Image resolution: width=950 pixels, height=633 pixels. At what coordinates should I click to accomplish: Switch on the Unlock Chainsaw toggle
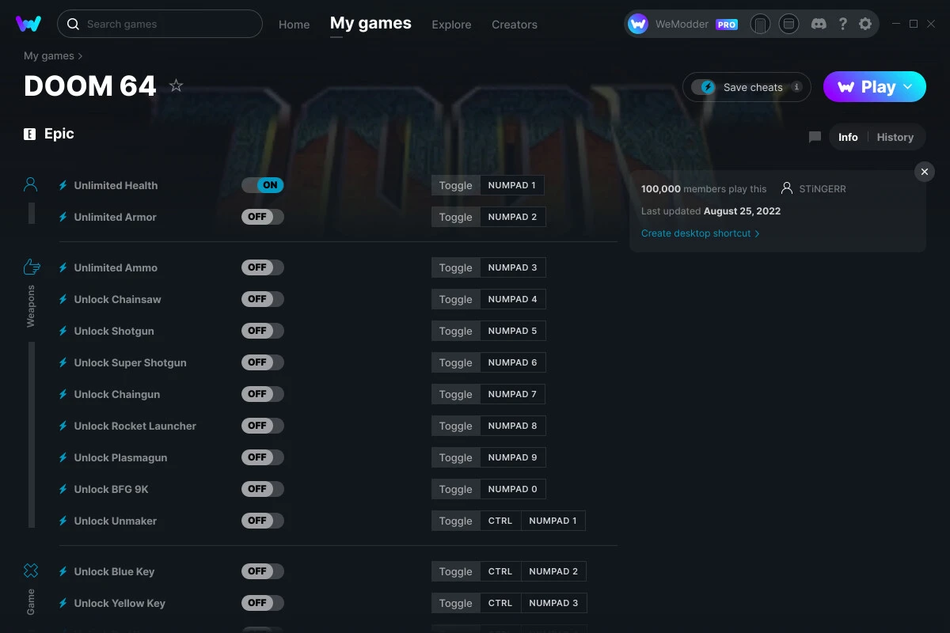point(263,299)
